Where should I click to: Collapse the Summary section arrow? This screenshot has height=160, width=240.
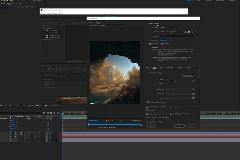tap(150, 47)
